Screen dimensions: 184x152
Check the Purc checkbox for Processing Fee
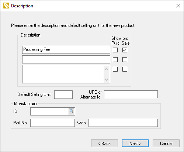tap(115, 50)
